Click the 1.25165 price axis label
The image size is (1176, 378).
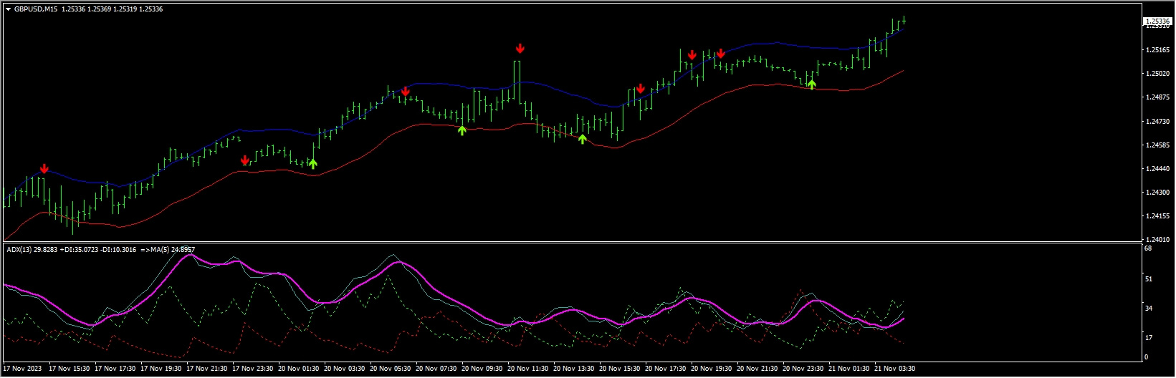pyautogui.click(x=1158, y=50)
